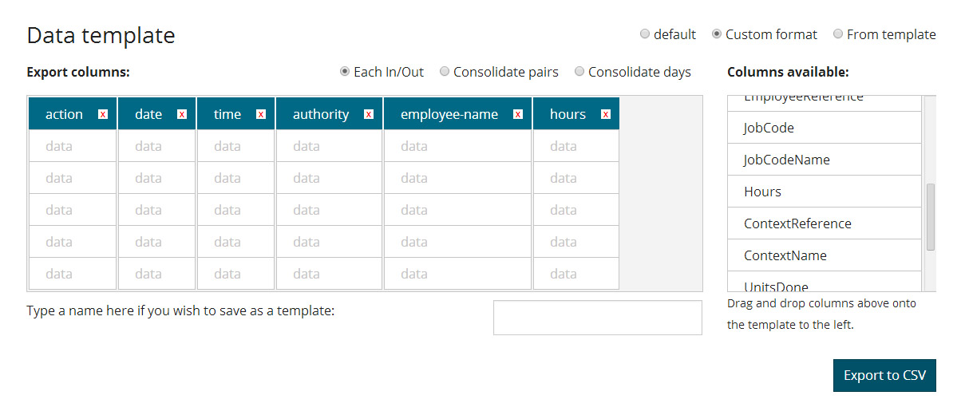Click the template name input field
Viewport: 965px width, 419px height.
click(598, 318)
